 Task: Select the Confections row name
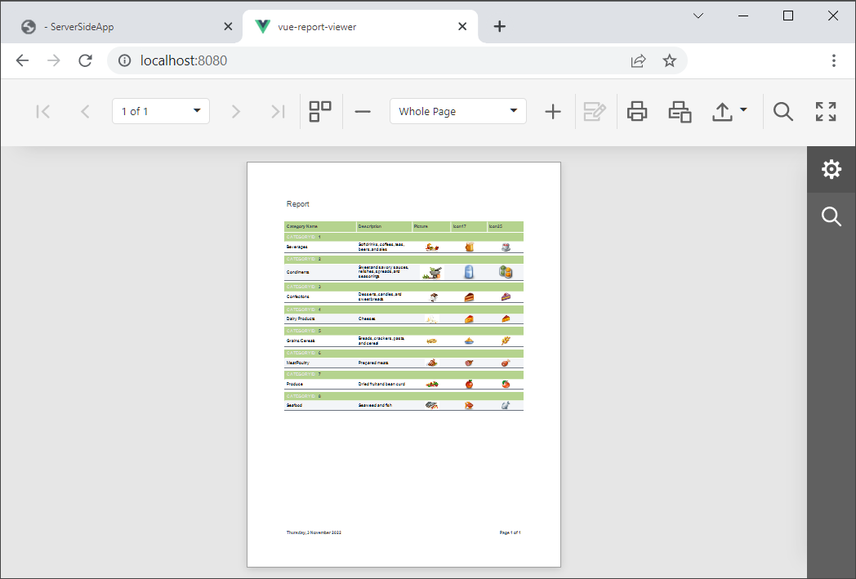click(x=297, y=297)
